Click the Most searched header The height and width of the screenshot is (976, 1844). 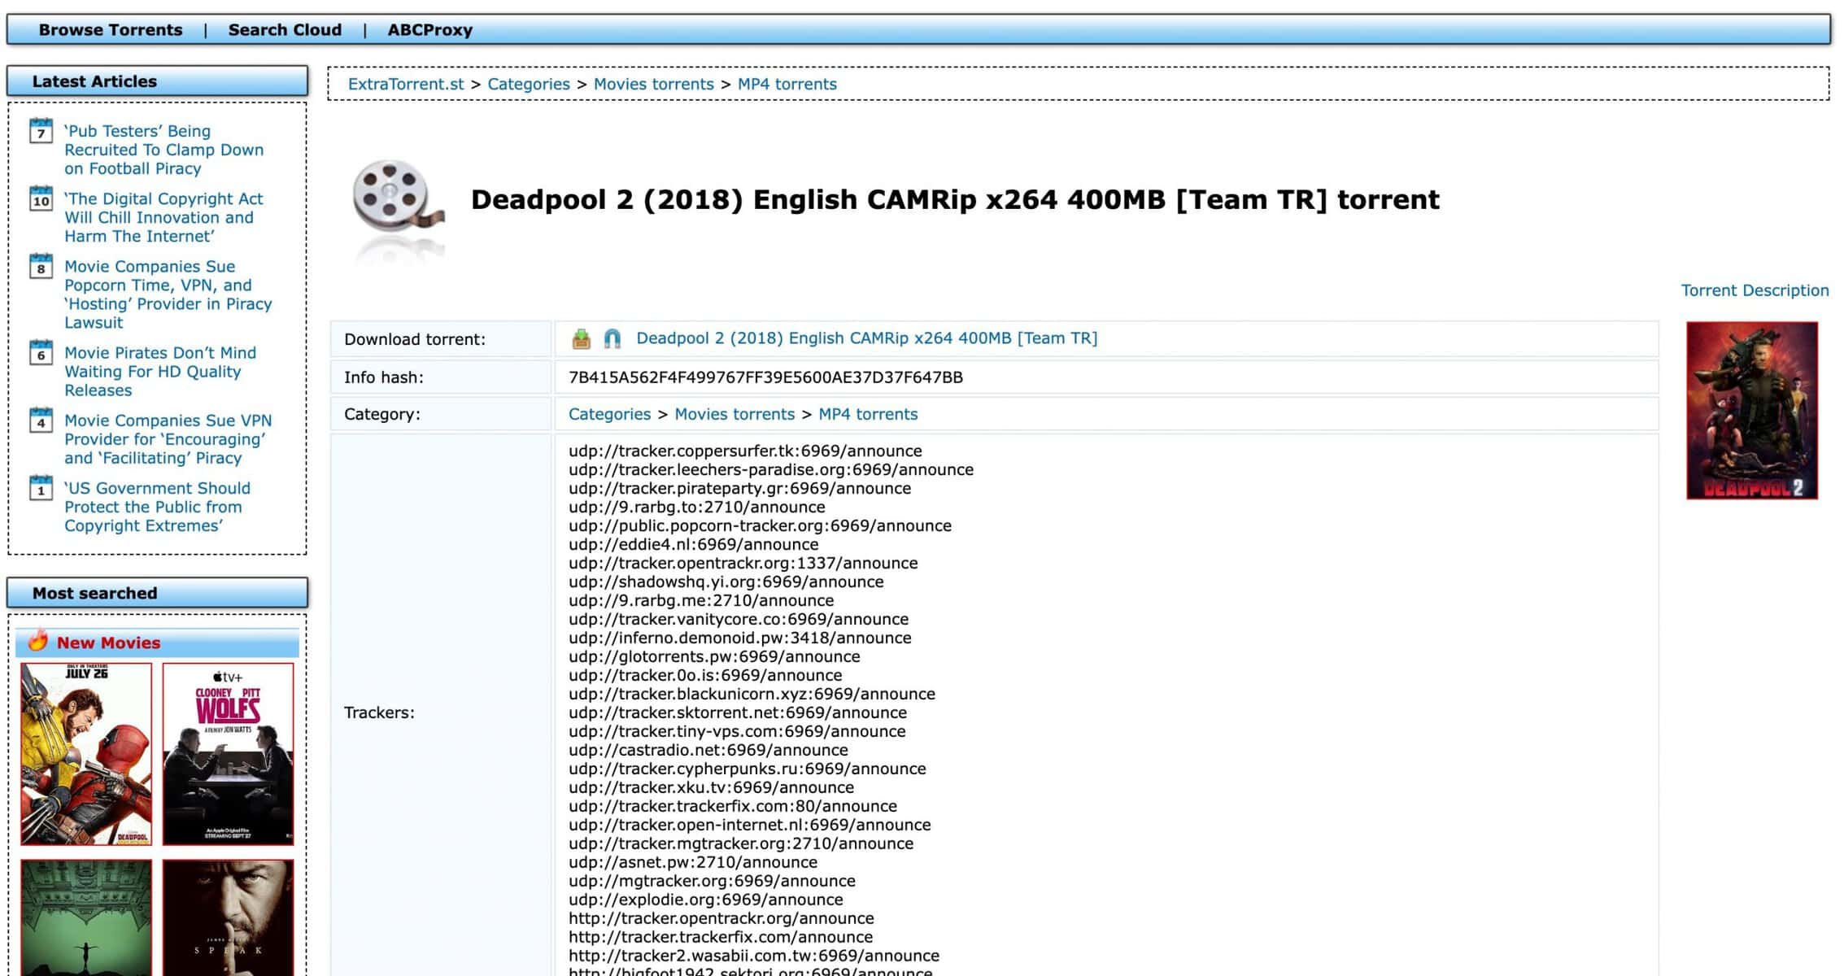pos(157,593)
